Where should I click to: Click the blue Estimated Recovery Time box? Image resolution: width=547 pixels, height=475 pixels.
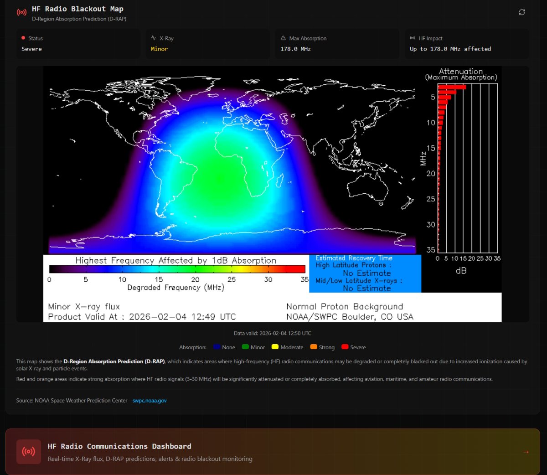(x=365, y=274)
